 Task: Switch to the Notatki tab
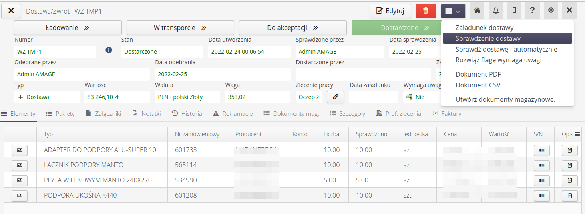pos(147,113)
